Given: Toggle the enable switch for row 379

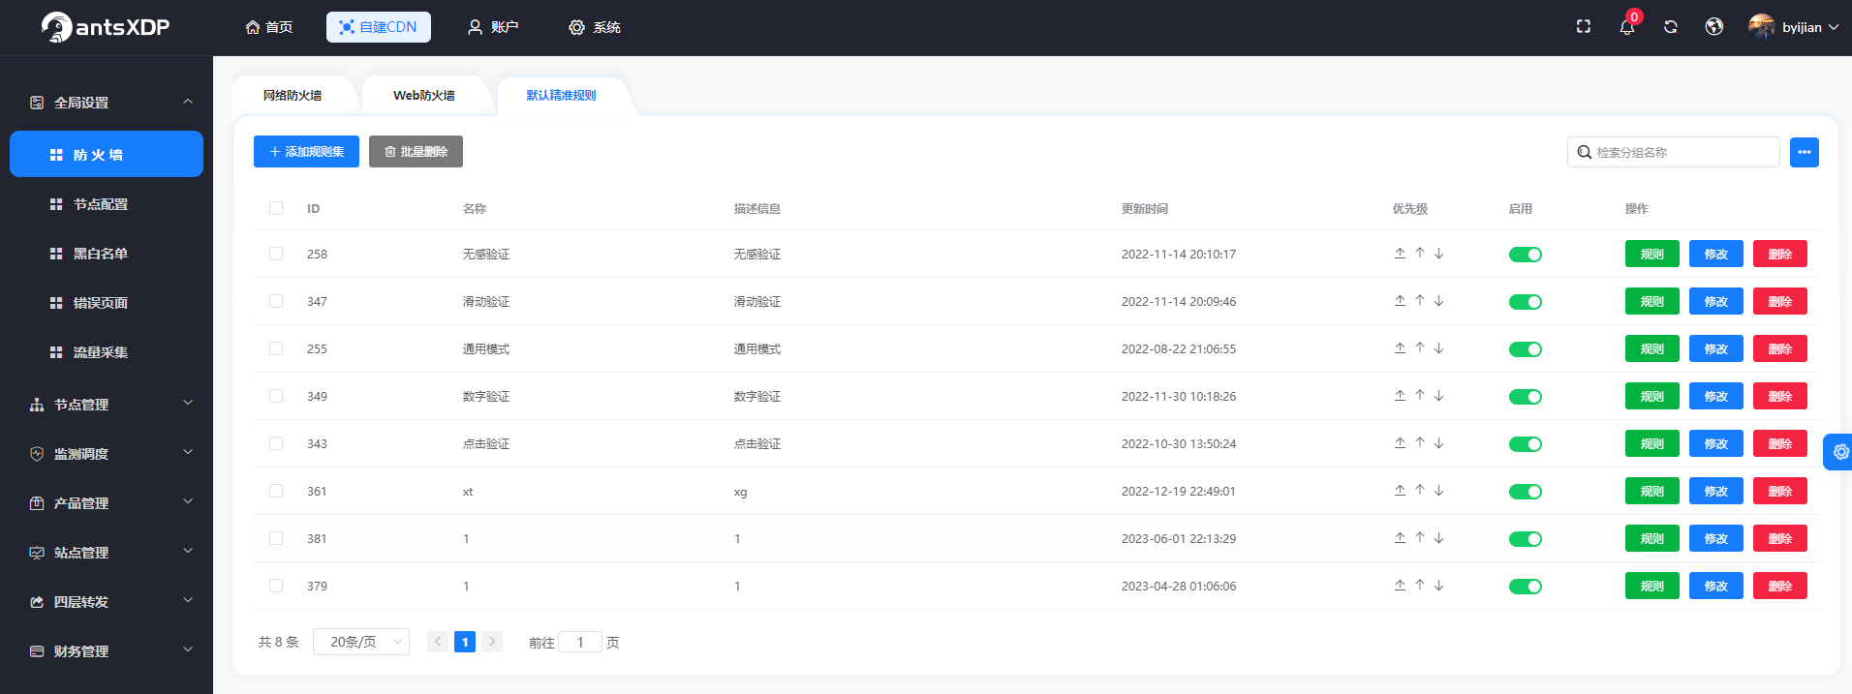Looking at the screenshot, I should (x=1526, y=587).
